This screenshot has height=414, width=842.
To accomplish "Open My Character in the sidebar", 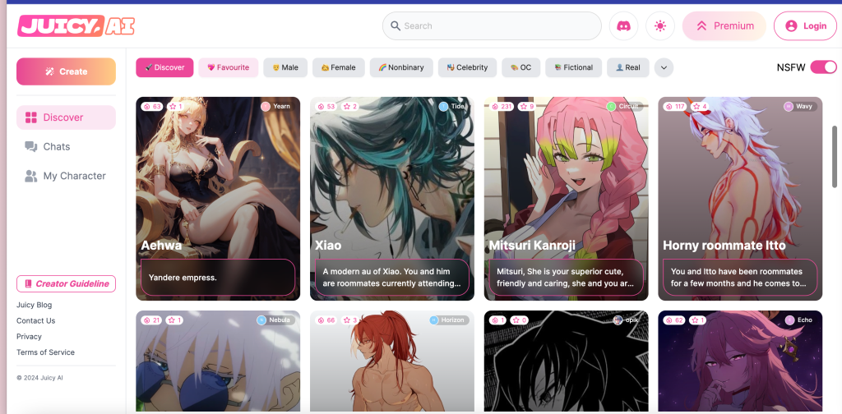I will pos(74,176).
